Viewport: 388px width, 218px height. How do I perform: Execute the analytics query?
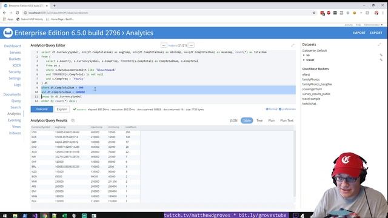[42, 109]
